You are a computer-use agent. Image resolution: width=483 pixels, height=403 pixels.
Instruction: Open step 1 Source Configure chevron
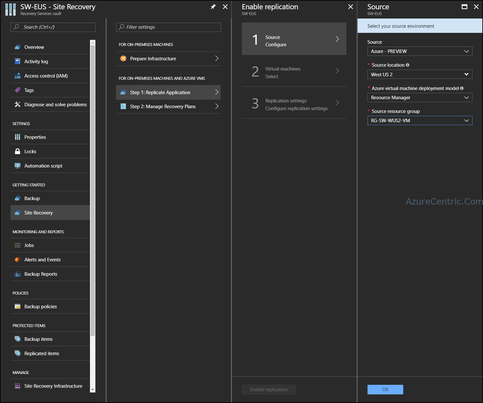point(337,39)
